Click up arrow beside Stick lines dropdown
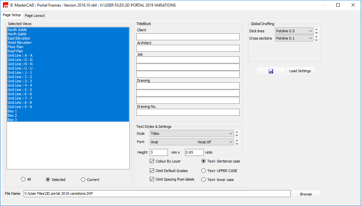 (x=316, y=29)
